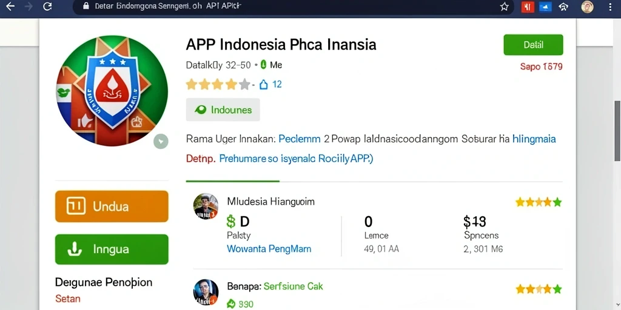Click the Mludesia Hianguoim reviewer name
Image resolution: width=621 pixels, height=310 pixels.
coord(271,202)
